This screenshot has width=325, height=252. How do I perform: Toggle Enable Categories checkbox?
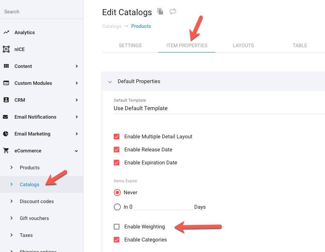(x=117, y=240)
